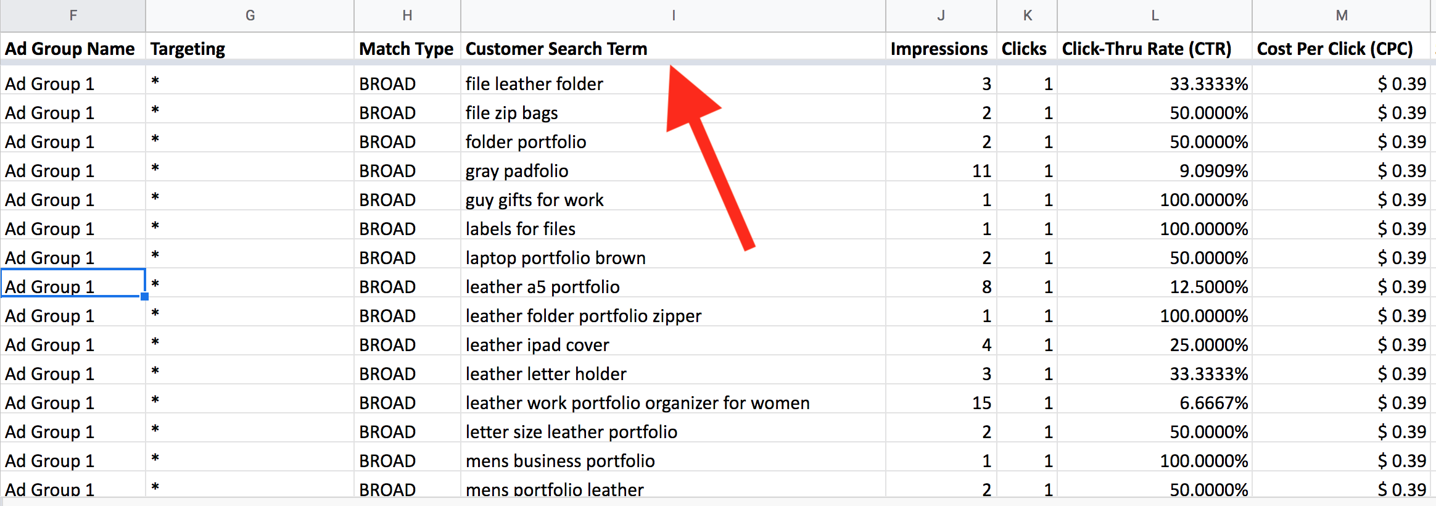Click the Customer Search Term header cell
1436x506 pixels.
673,48
